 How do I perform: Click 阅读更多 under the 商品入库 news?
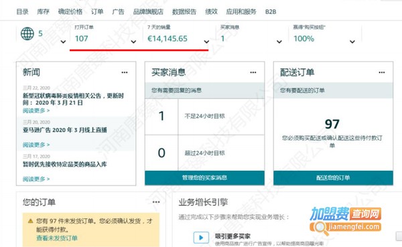pos(36,179)
